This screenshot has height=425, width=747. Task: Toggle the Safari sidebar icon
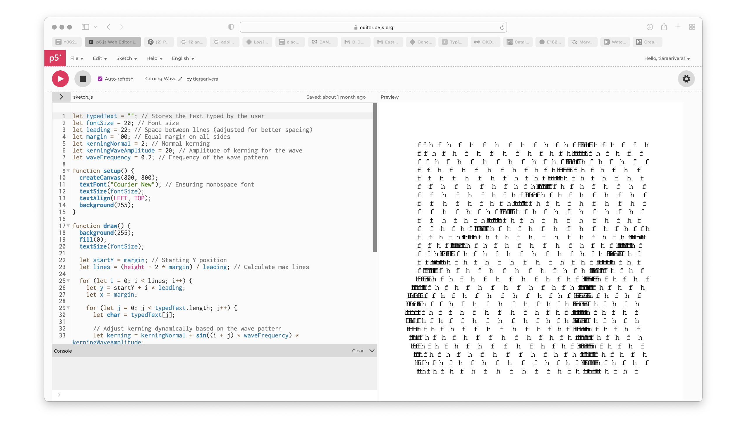coord(85,27)
